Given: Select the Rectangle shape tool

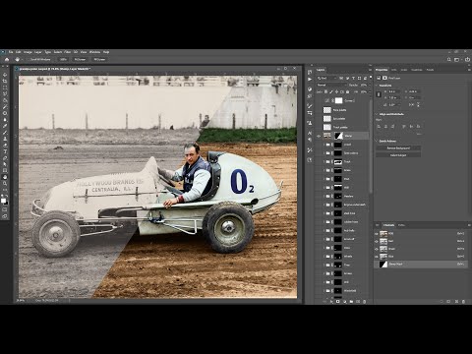Looking at the screenshot, I should [x=5, y=171].
